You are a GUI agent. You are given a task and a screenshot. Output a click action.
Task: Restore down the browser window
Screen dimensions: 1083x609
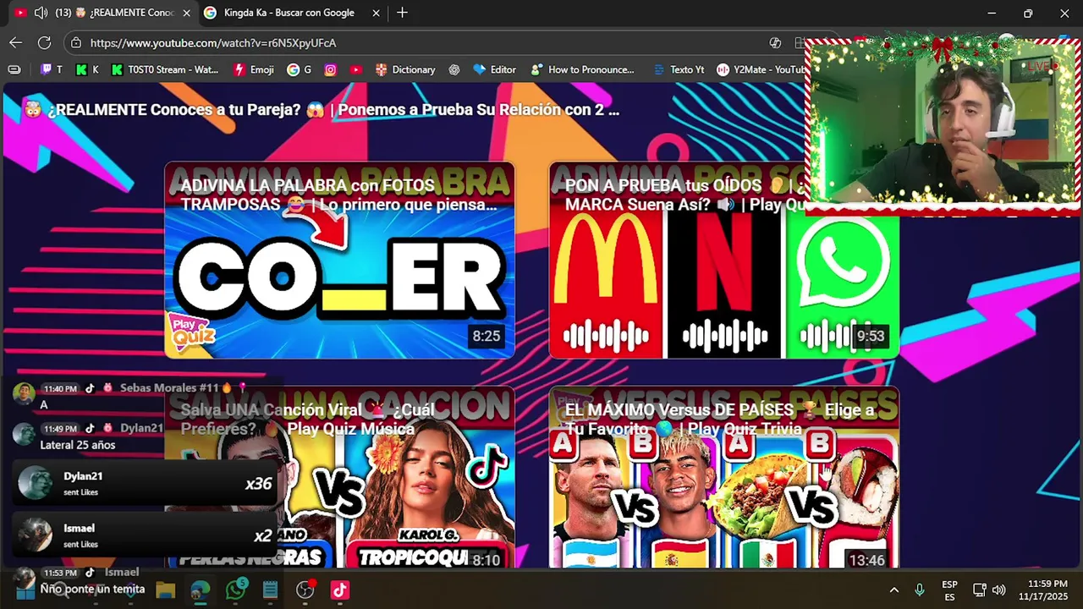1028,13
